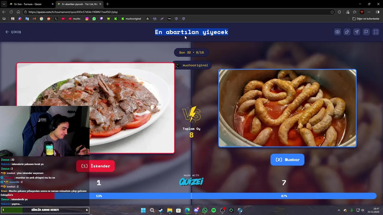The width and height of the screenshot is (383, 215).
Task: Click the browser back arrow
Action: [4, 12]
